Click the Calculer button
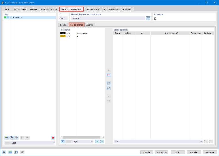219x156 pixels. coord(147,152)
